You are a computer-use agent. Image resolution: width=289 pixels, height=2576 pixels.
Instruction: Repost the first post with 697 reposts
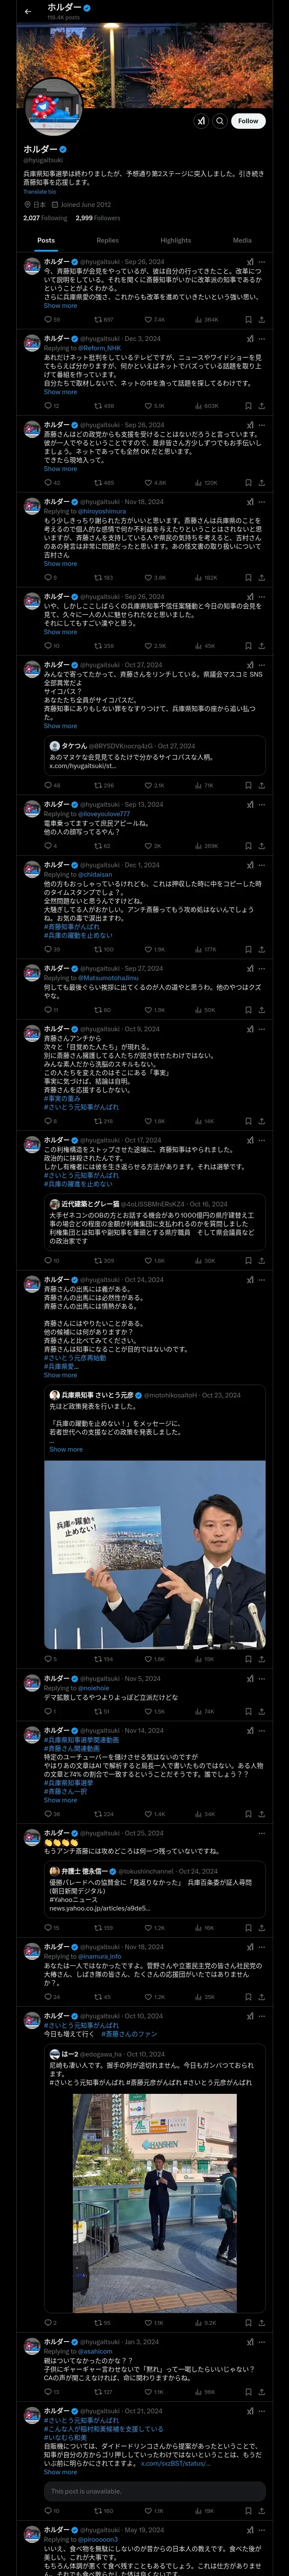104,320
